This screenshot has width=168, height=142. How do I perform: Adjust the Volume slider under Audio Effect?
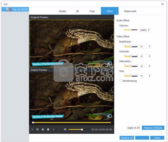[x=130, y=30]
